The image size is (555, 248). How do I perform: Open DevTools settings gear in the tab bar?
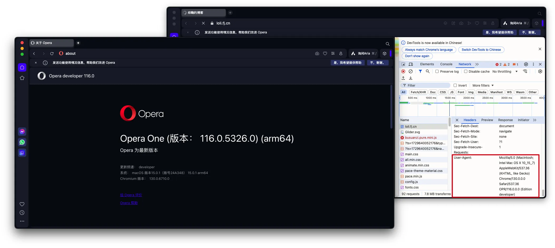pos(526,64)
